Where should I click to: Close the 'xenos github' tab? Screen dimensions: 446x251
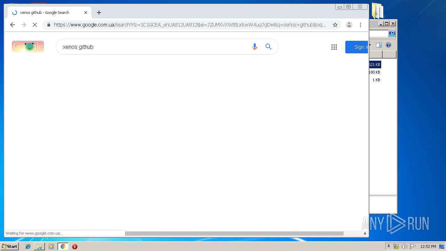pos(86,13)
